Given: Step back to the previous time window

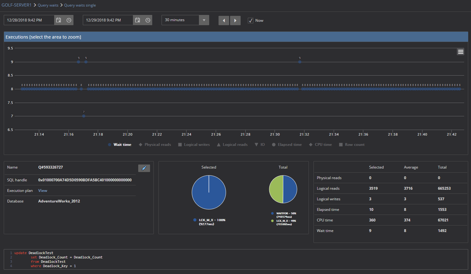Looking at the screenshot, I should tap(224, 20).
